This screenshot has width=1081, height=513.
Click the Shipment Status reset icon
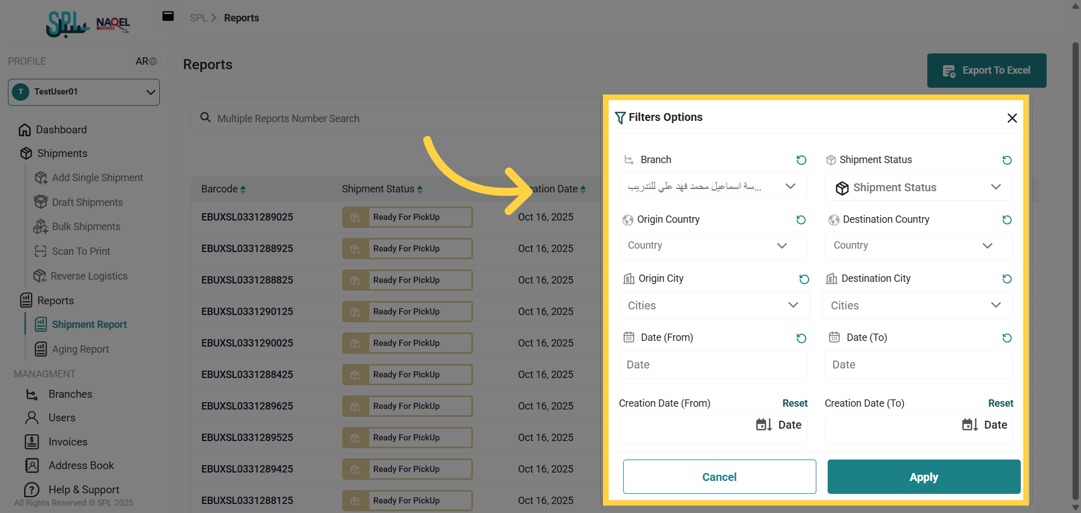1007,160
